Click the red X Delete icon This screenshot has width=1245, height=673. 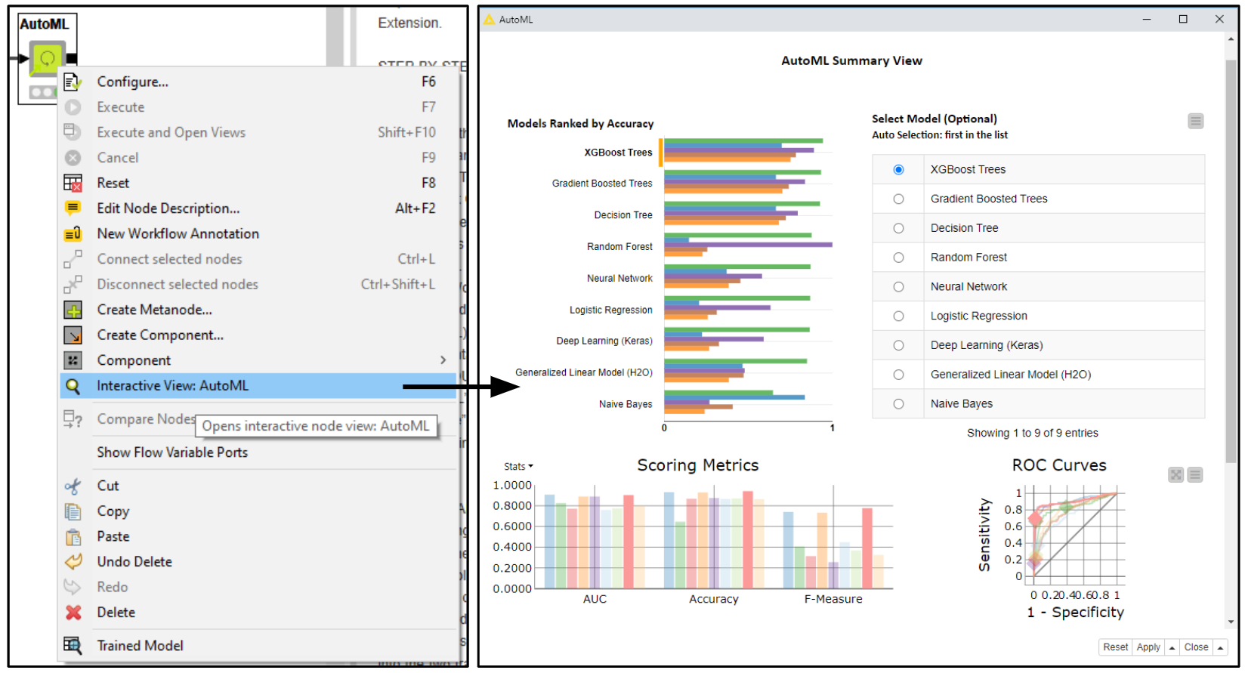click(x=73, y=613)
